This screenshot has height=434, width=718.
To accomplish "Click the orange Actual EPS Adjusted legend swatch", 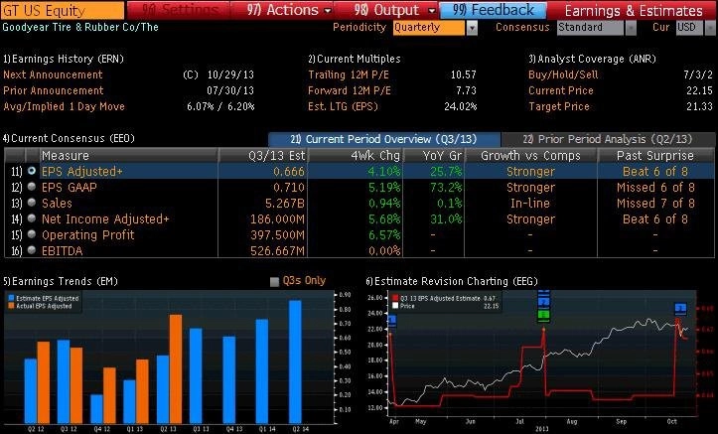I will 11,305.
